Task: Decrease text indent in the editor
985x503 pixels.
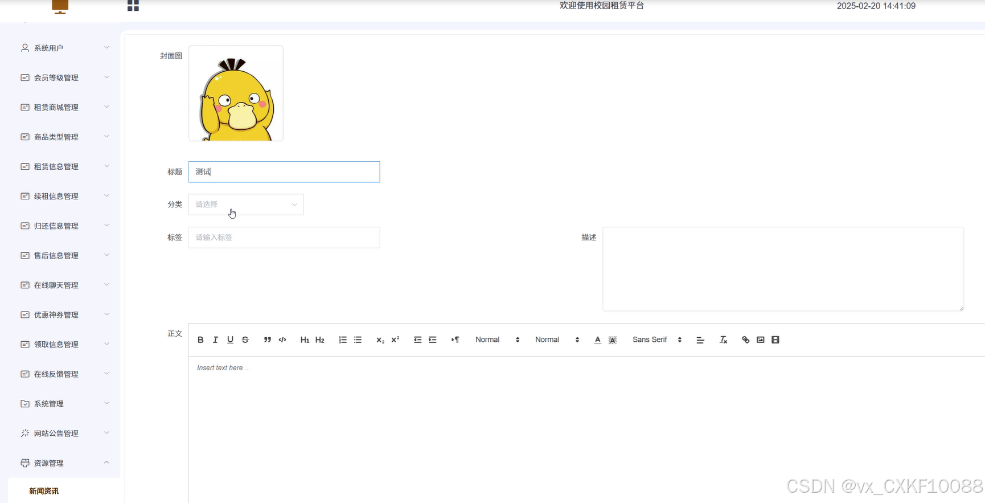Action: tap(417, 340)
